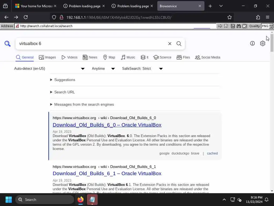Image resolution: width=274 pixels, height=206 pixels.
Task: Open the list all tabs chevron
Action: (x=221, y=6)
